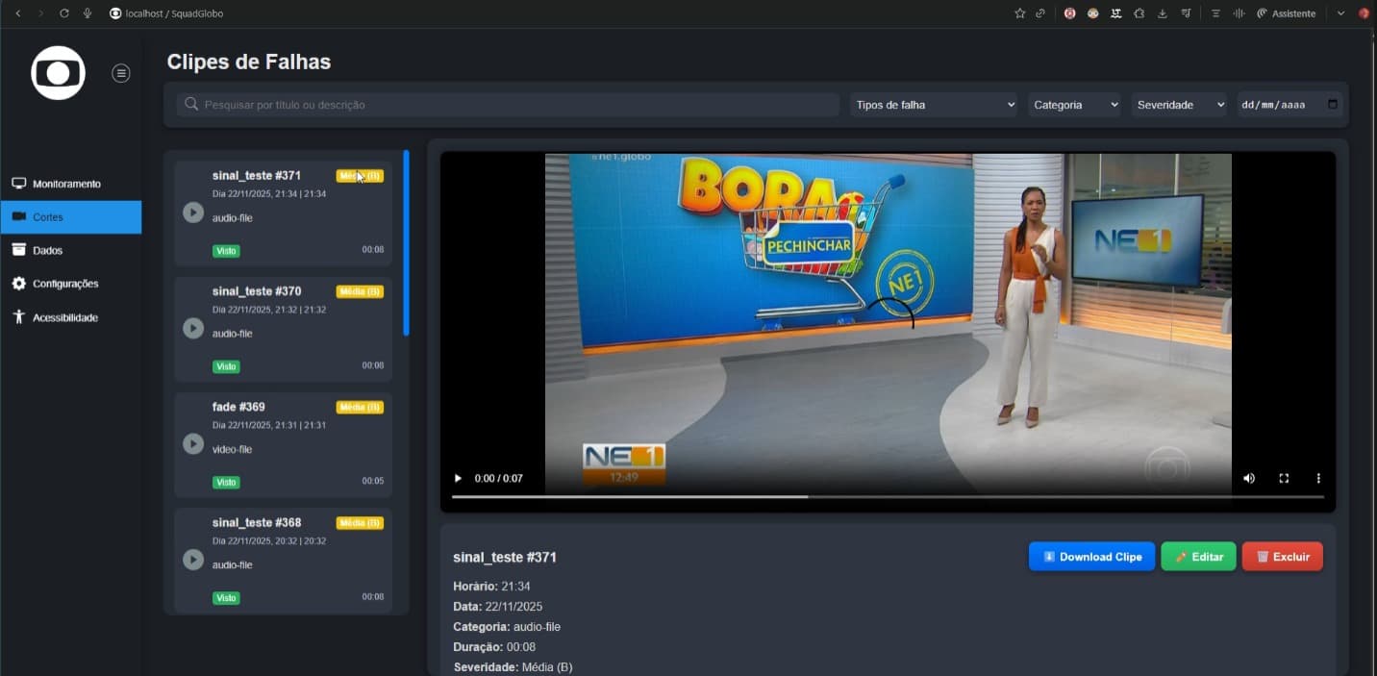Open the Severidade filter dropdown

click(1180, 105)
